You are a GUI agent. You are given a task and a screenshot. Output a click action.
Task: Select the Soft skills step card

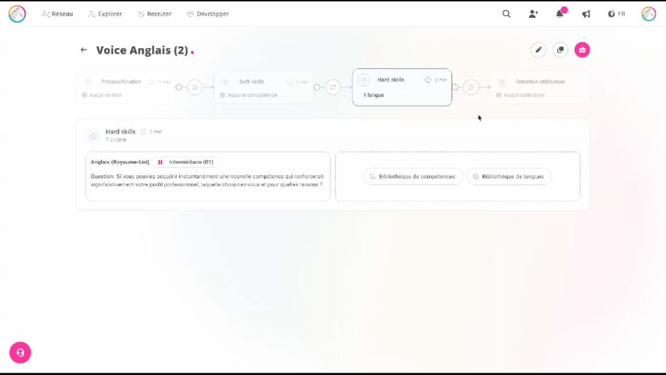click(264, 87)
